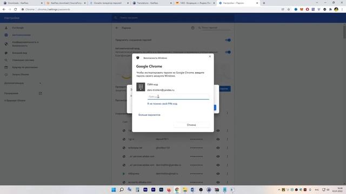Reload the current page
This screenshot has height=194, width=346.
click(16, 10)
